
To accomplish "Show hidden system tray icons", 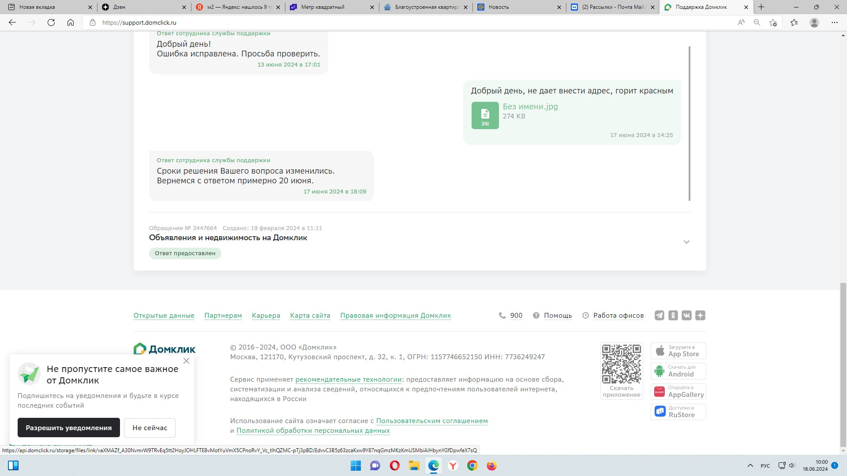I will point(750,465).
